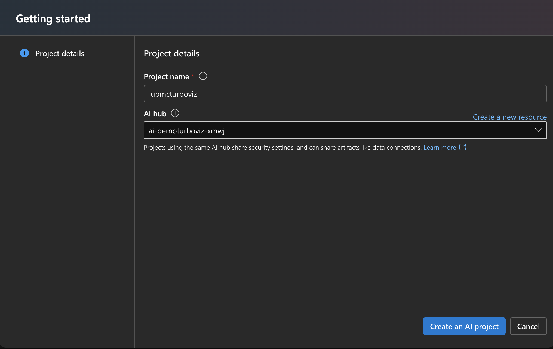Select the Project details step in sidebar
The image size is (553, 349).
[52, 53]
